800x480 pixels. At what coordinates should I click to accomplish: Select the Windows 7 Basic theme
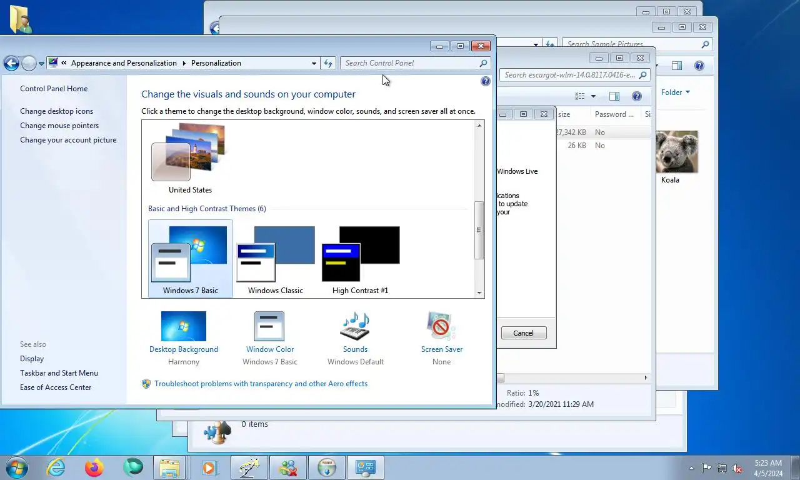[191, 259]
